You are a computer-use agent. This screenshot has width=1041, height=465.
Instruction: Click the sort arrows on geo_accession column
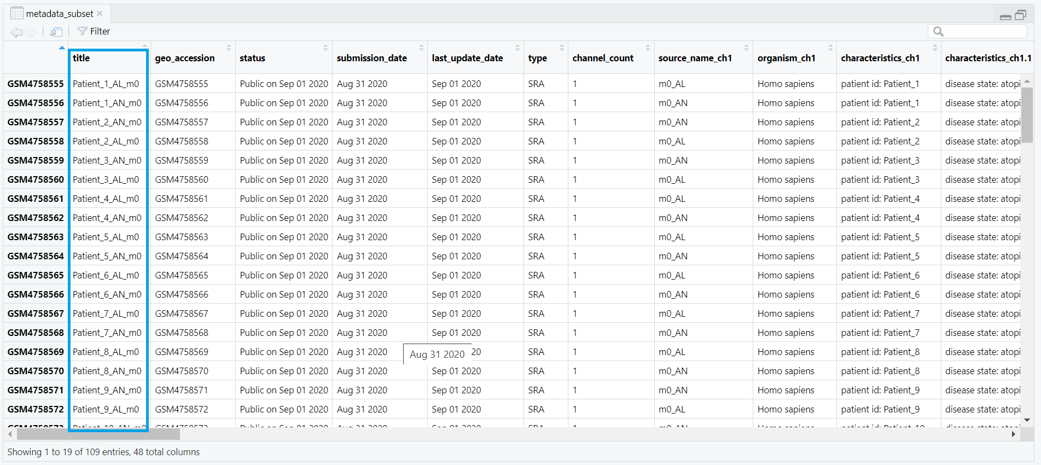point(229,48)
